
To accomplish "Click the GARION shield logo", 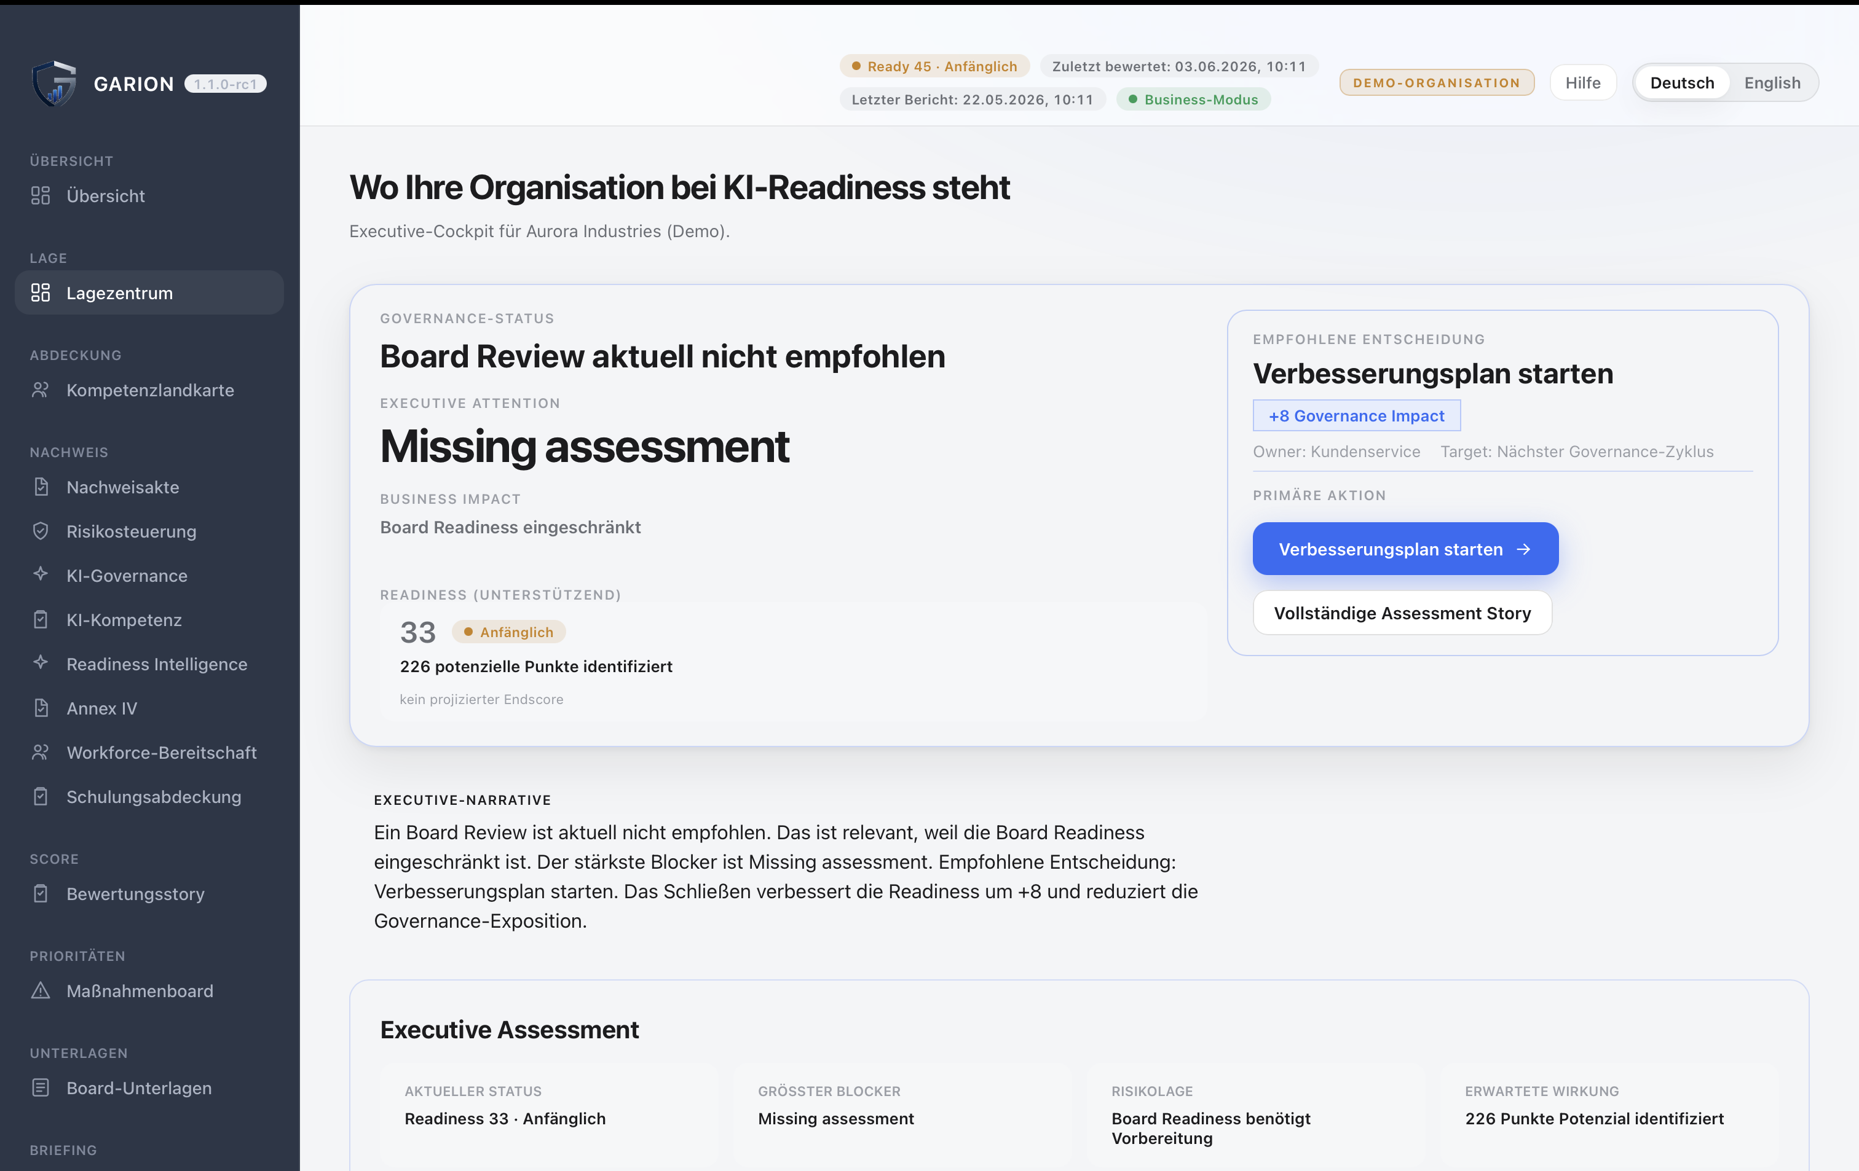I will [54, 84].
